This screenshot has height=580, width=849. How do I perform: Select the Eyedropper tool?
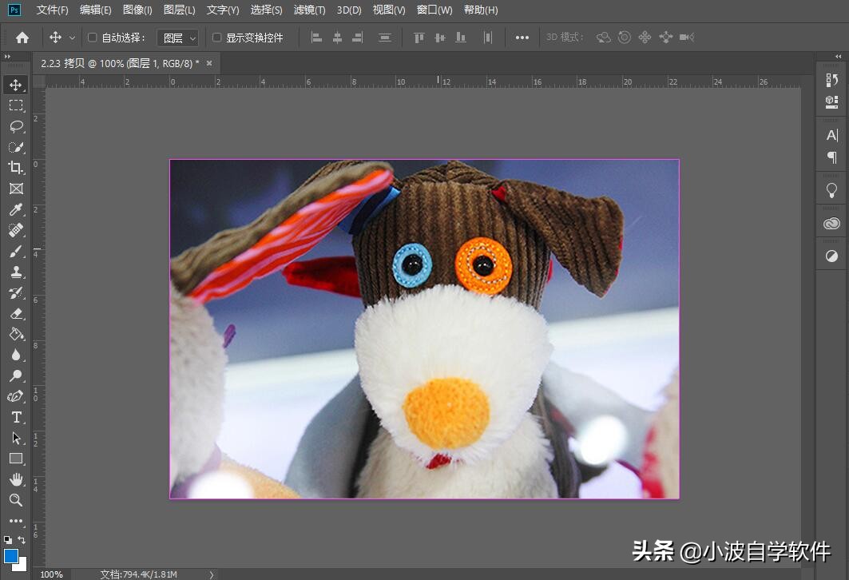(16, 209)
